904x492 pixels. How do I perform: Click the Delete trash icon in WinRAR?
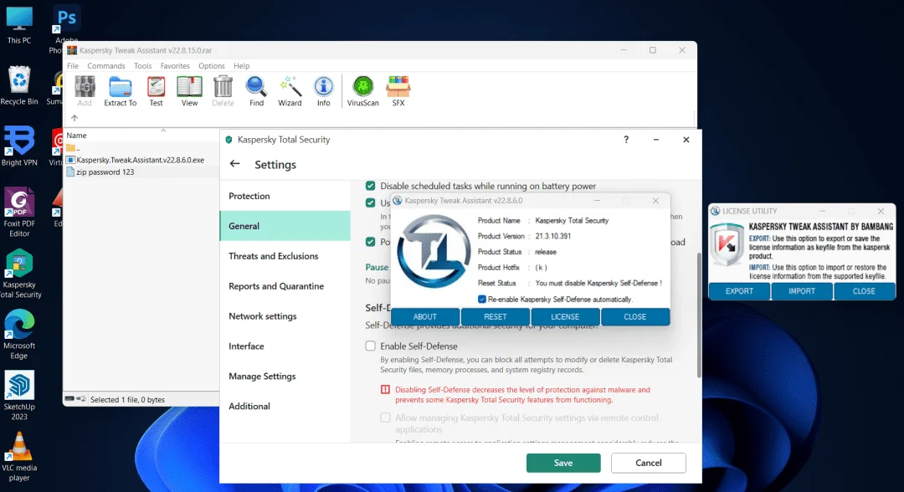(223, 91)
